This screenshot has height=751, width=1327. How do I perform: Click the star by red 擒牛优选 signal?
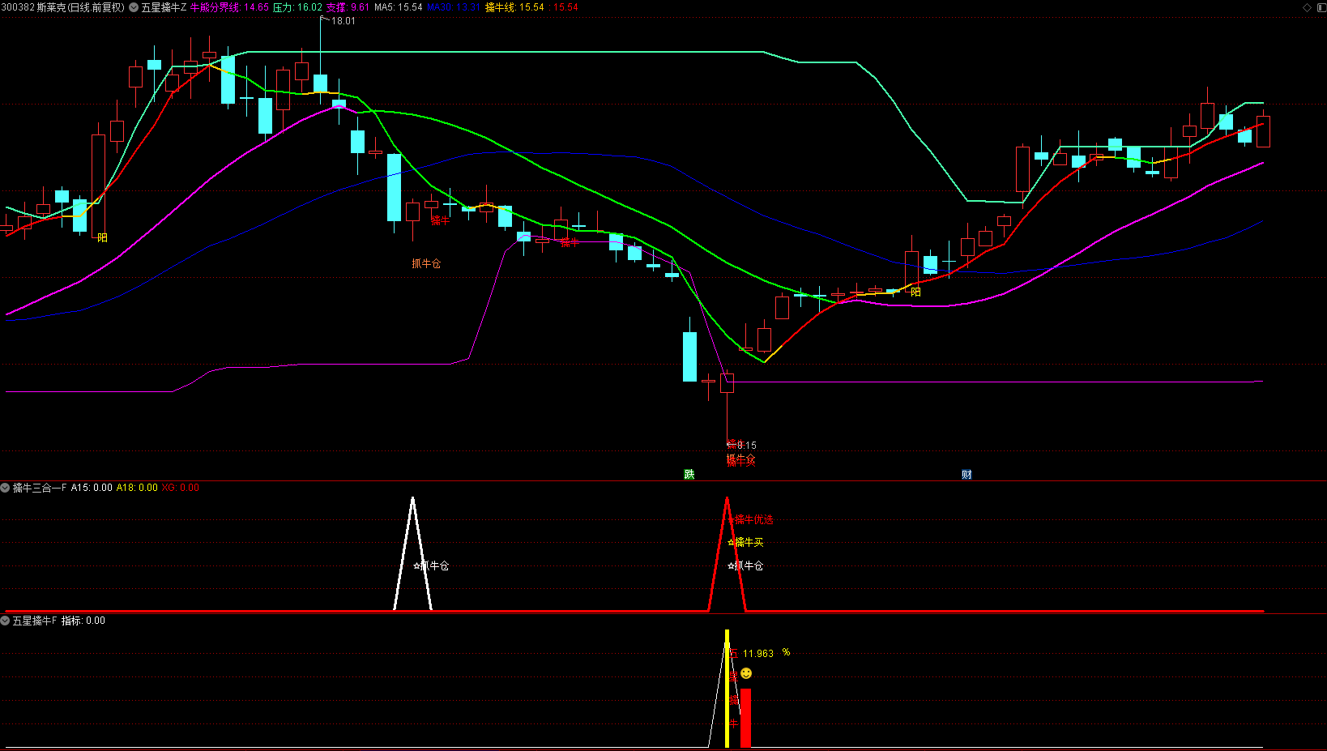pyautogui.click(x=731, y=519)
